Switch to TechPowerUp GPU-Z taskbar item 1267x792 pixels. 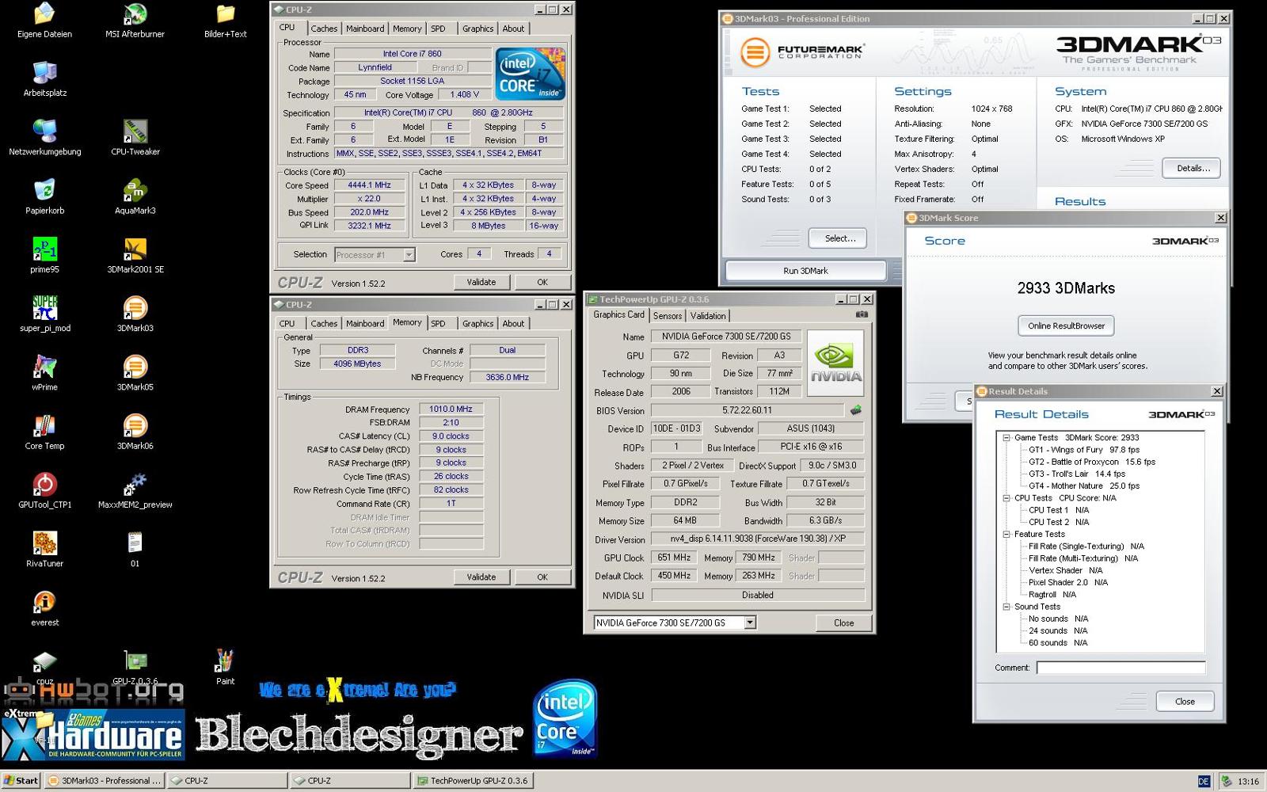click(473, 781)
